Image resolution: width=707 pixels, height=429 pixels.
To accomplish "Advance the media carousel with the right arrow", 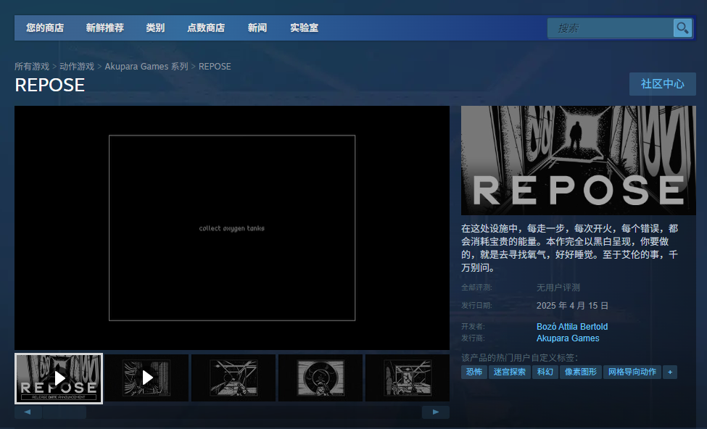I will coord(435,412).
